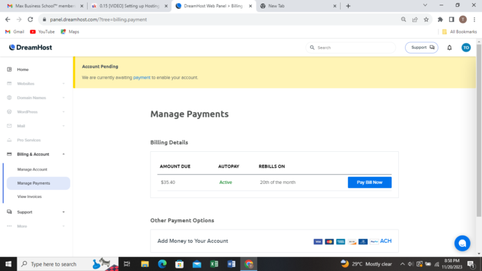The width and height of the screenshot is (482, 271).
Task: Expand the More sidebar section
Action: click(36, 226)
